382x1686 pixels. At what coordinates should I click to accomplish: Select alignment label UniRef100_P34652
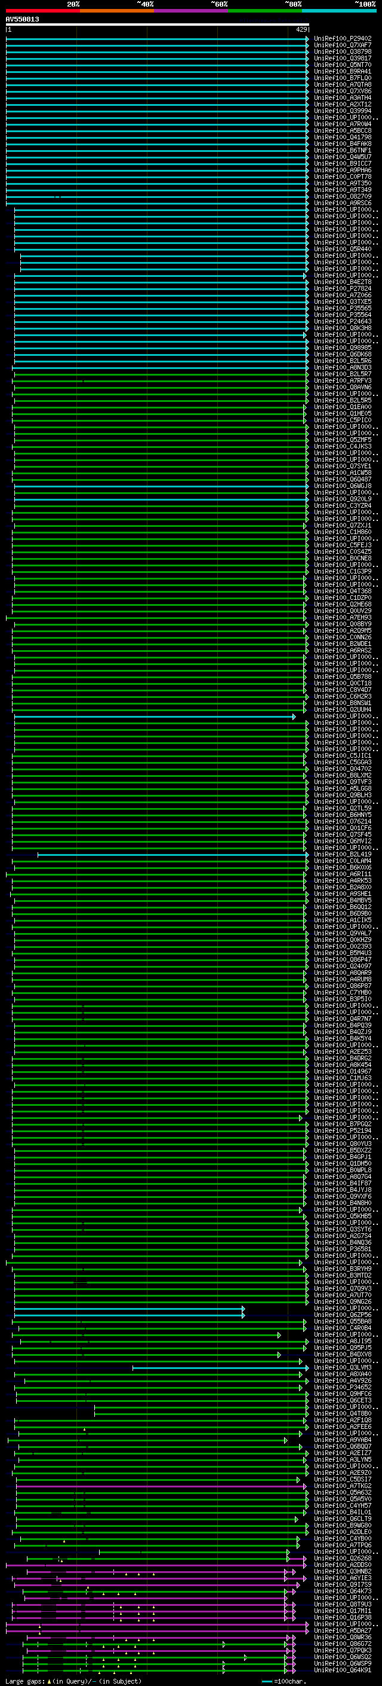(343, 1387)
